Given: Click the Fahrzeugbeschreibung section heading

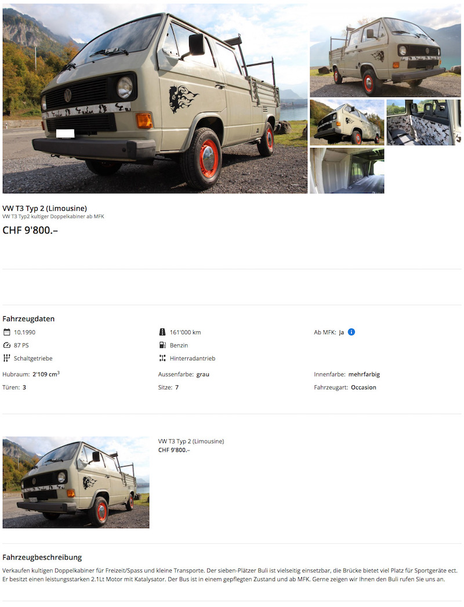Looking at the screenshot, I should pyautogui.click(x=42, y=557).
